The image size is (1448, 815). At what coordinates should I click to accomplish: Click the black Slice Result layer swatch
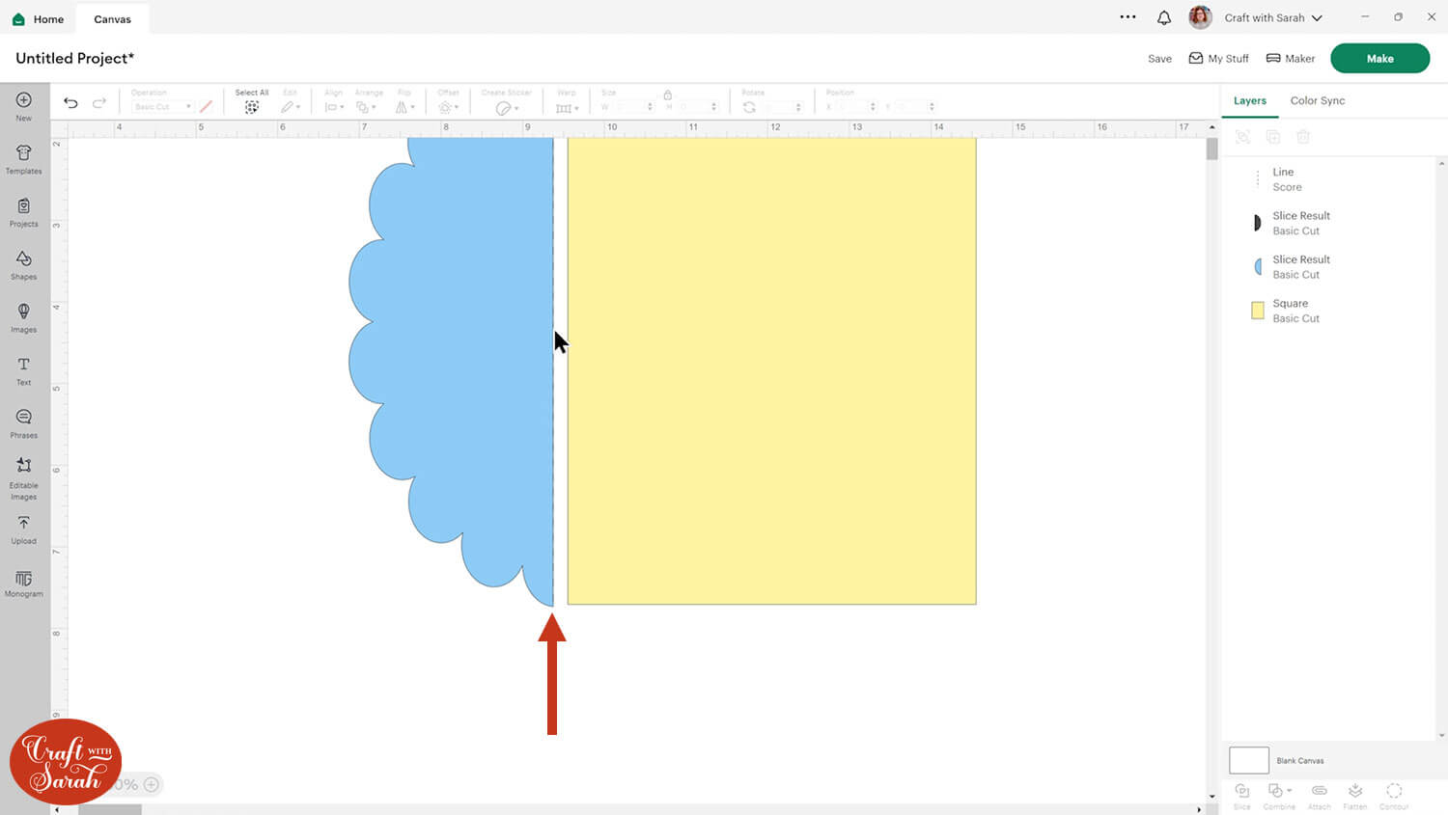[x=1257, y=223]
